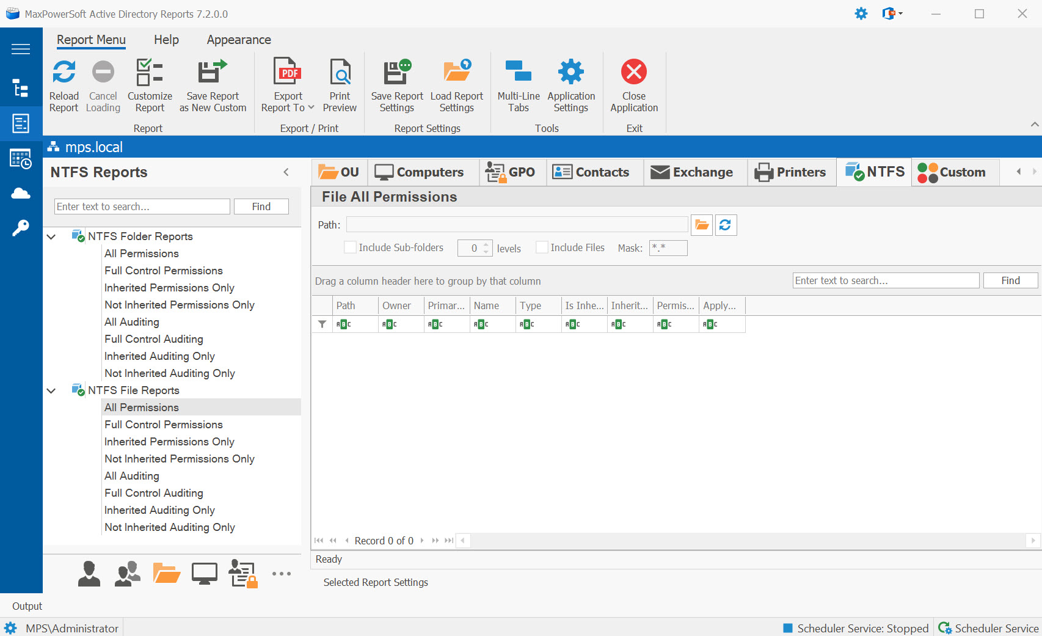Open the Appearance menu
Viewport: 1042px width, 636px height.
[238, 40]
